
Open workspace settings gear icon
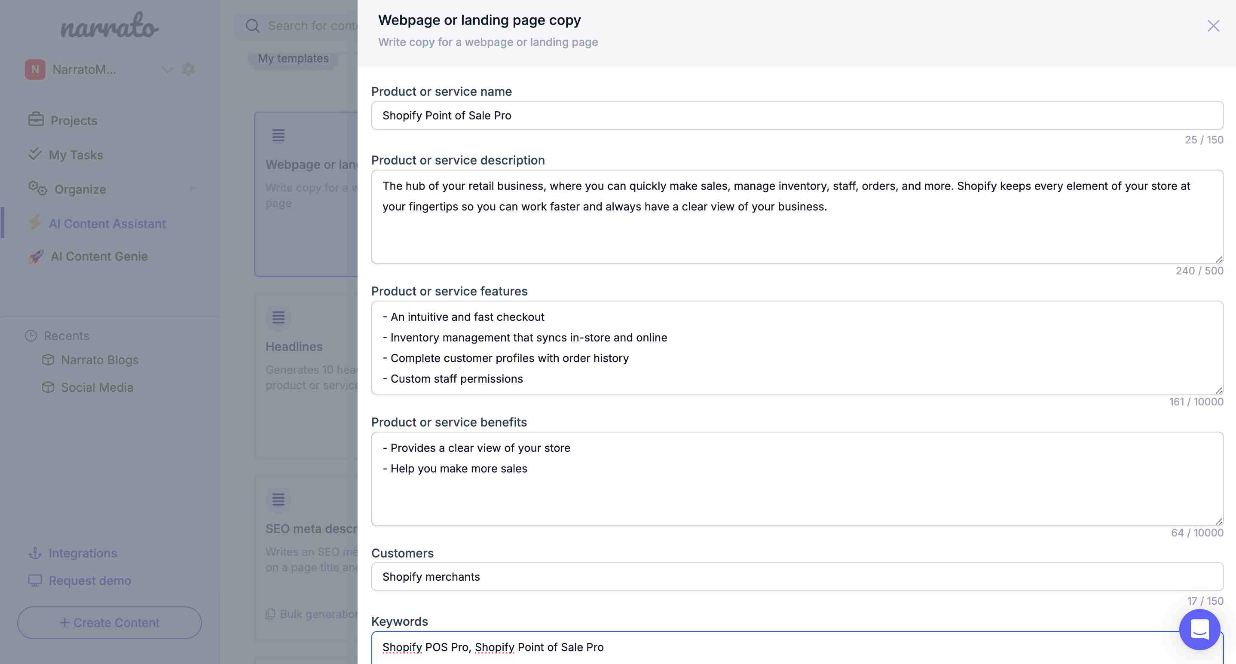tap(189, 69)
